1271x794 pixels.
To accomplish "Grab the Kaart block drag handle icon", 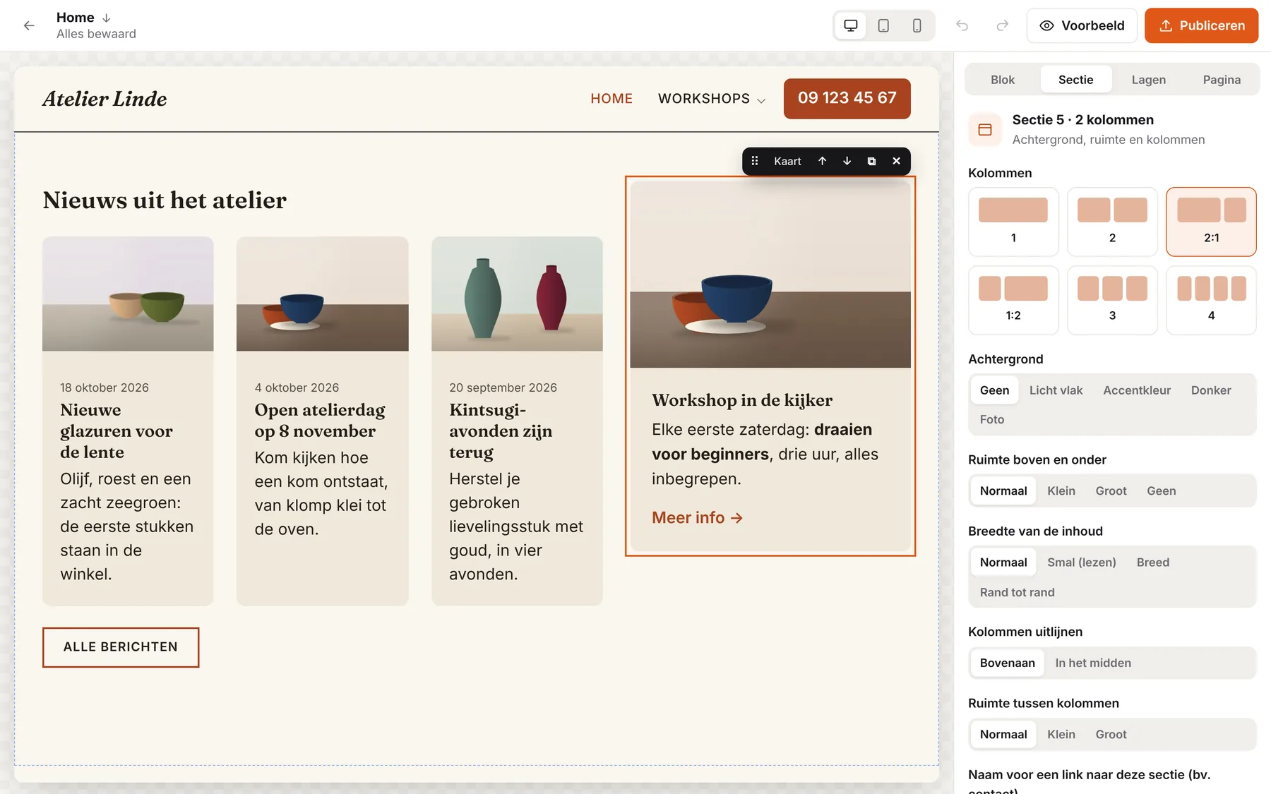I will click(755, 161).
